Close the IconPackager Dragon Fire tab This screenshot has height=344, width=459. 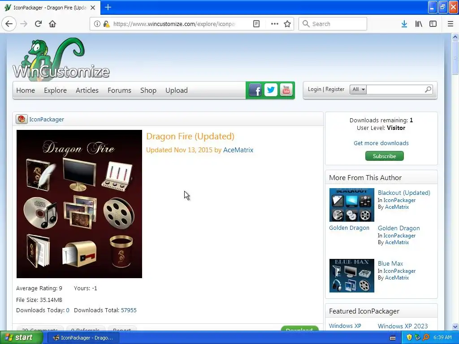tap(93, 8)
